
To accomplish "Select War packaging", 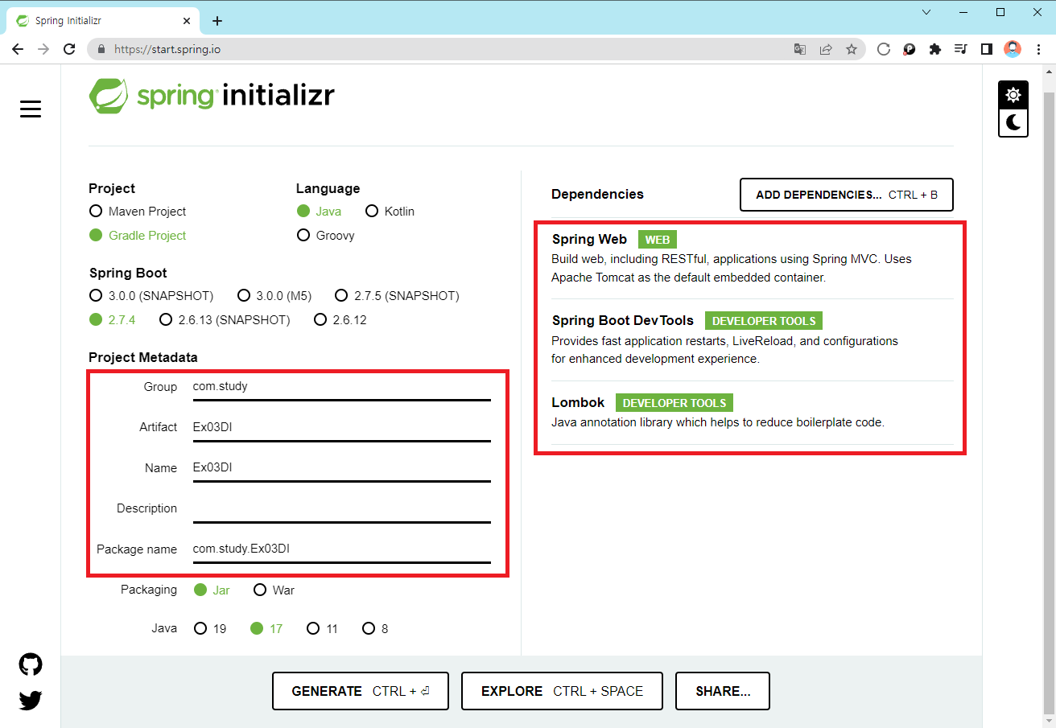I will coord(274,590).
